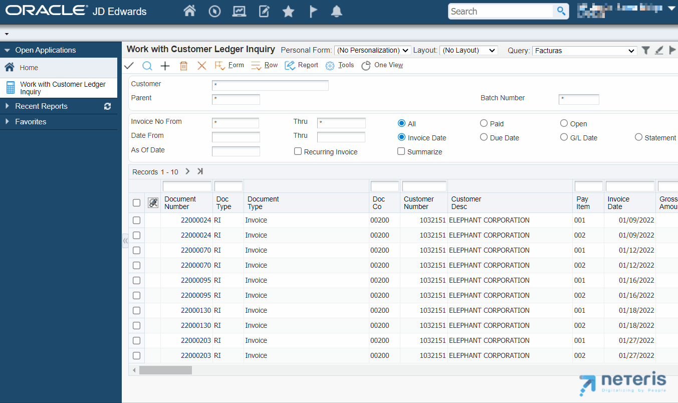Open the Home icon in top navigation
This screenshot has width=678, height=403.
(189, 11)
